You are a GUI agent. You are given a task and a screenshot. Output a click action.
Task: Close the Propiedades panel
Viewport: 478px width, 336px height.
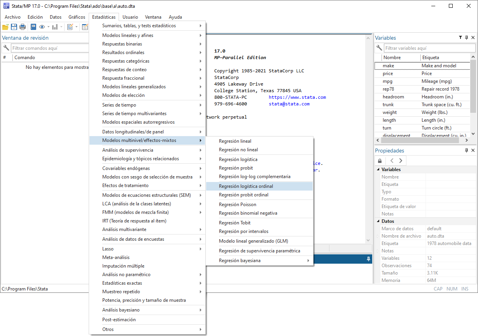tap(473, 150)
